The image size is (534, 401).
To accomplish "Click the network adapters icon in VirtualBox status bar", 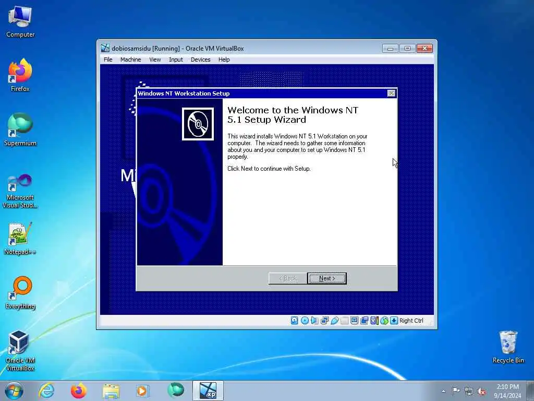I will click(324, 321).
